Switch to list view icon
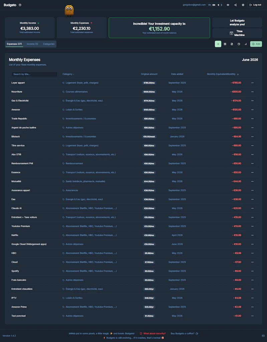Viewport: 267px width, 342px height. pyautogui.click(x=218, y=44)
